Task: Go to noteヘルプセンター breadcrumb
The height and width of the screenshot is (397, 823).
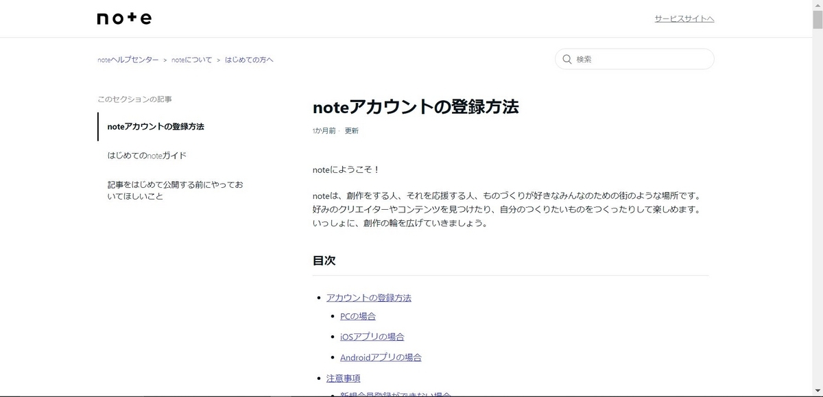Action: click(128, 60)
